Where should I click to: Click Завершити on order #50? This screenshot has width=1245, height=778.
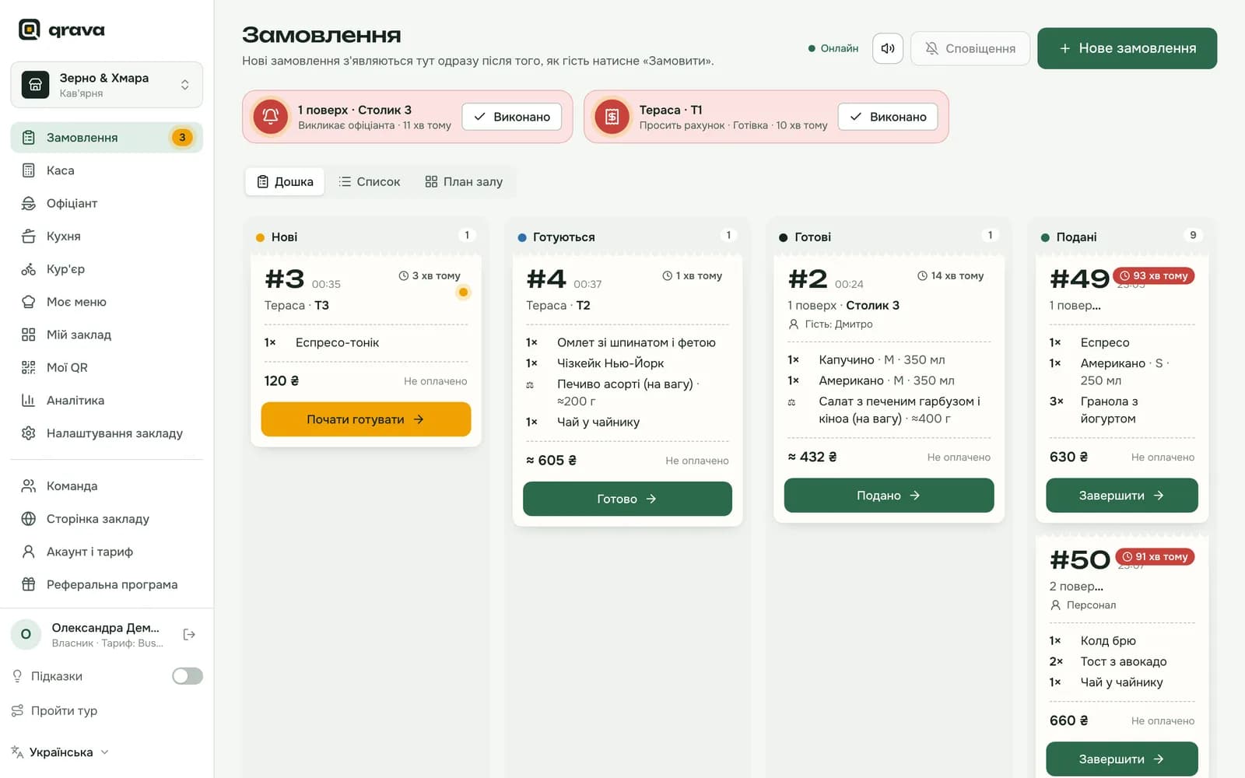(1121, 759)
